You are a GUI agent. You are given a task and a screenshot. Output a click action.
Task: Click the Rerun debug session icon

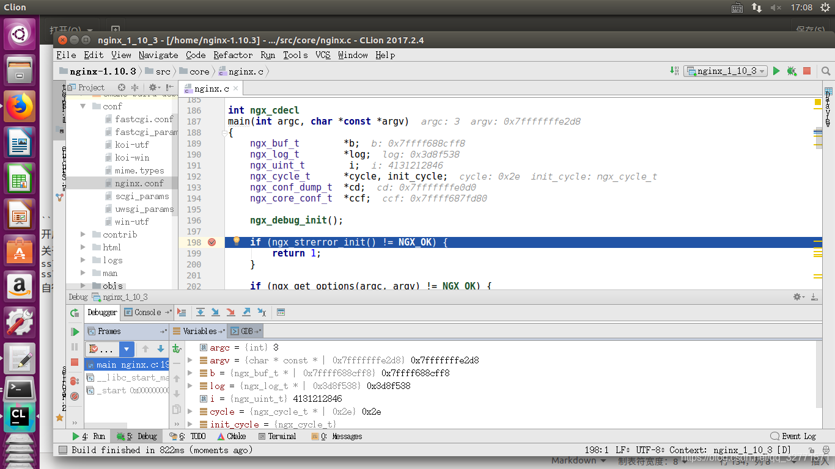coord(75,313)
